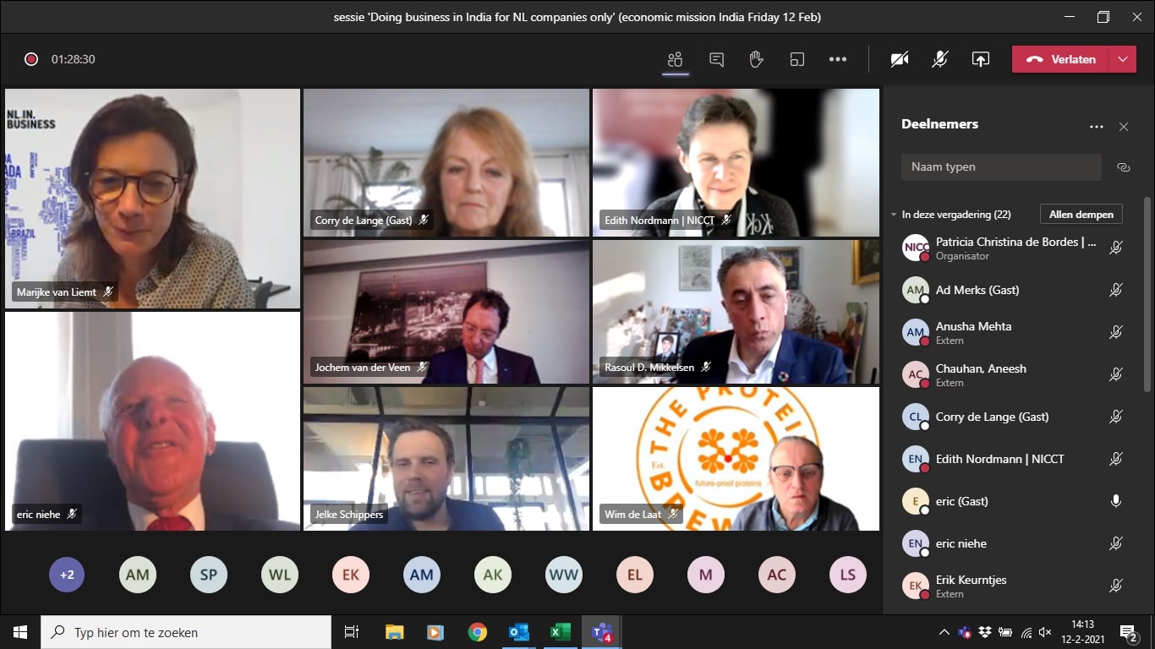Open Google Chrome from the taskbar
Screen dimensions: 1155x649
478,632
